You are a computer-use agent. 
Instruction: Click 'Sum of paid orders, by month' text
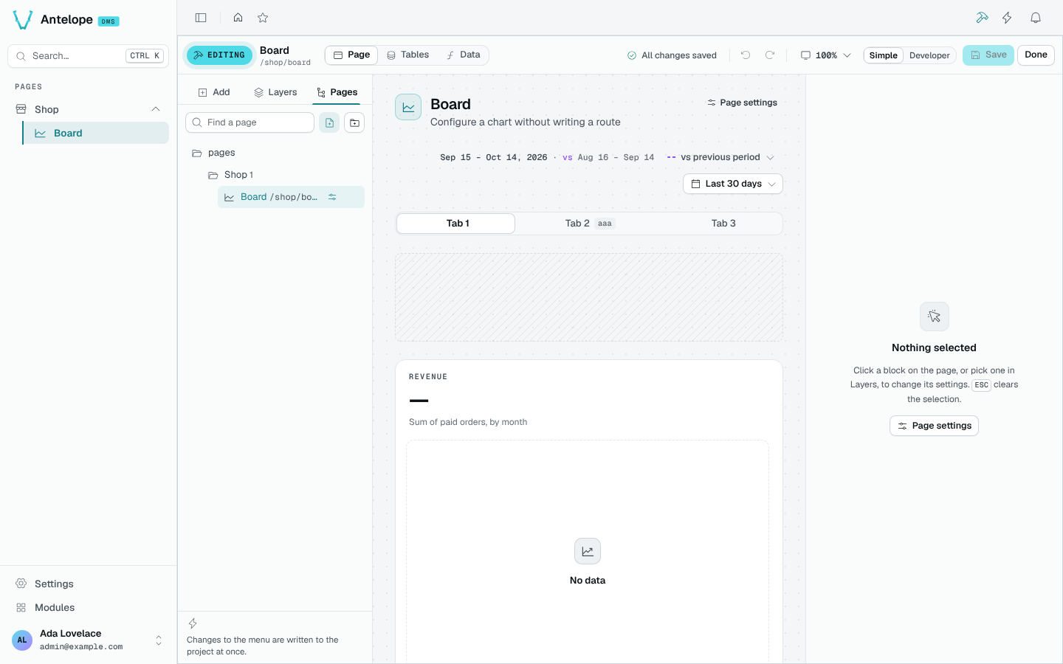(468, 422)
